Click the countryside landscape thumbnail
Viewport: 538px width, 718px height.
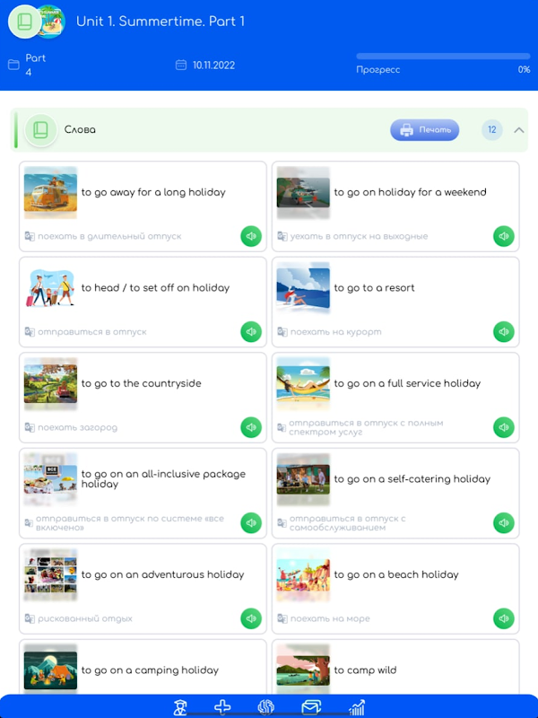(50, 384)
